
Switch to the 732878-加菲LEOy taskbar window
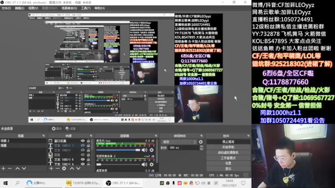(x=83, y=183)
